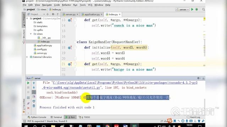Image resolution: width=227 pixels, height=127 pixels.
Task: Click override gutter icon on line 21
Action: coord(70,64)
